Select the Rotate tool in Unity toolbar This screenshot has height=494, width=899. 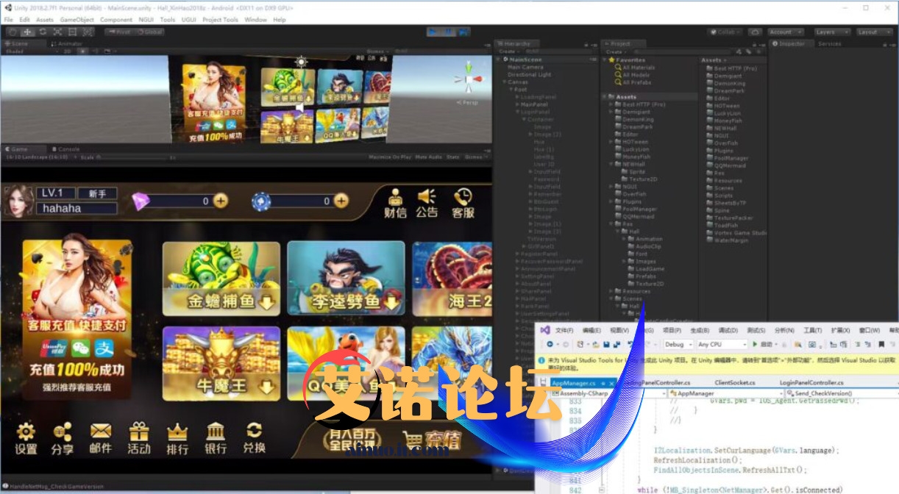coord(42,32)
